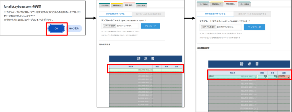
Task: Middle screenshot: click 商品名 column header
Action: pyautogui.click(x=131, y=67)
